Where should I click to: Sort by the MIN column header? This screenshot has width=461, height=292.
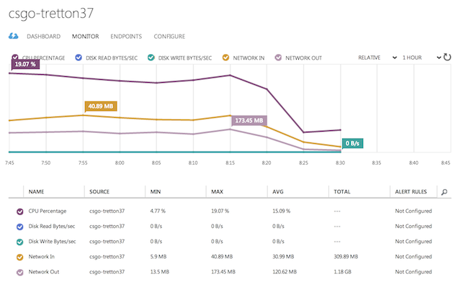point(156,191)
